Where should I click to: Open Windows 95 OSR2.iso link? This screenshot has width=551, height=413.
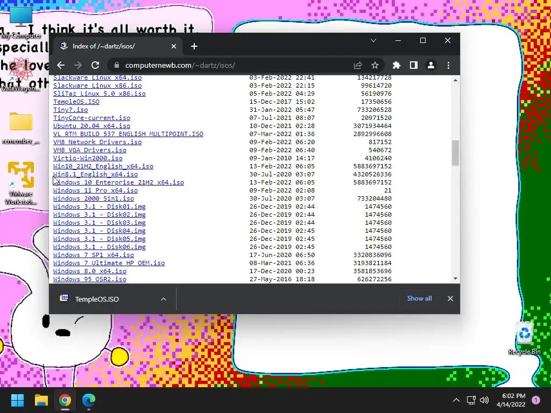90,279
